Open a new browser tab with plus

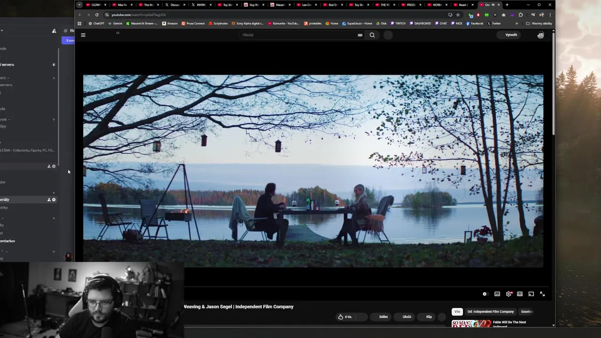point(507,5)
